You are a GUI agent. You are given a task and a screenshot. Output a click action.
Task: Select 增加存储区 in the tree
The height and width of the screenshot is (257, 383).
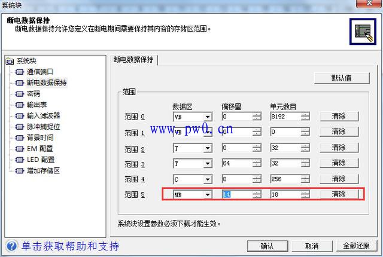(x=43, y=170)
